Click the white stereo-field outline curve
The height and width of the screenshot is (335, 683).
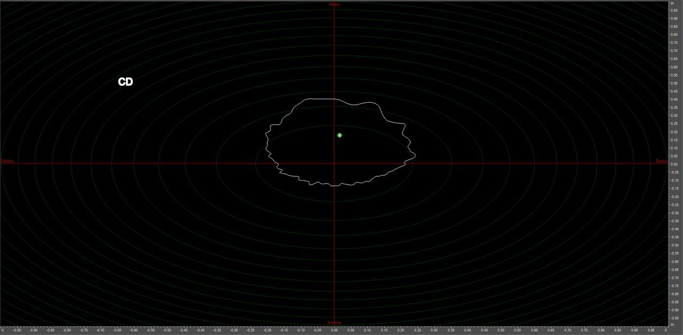[340, 142]
